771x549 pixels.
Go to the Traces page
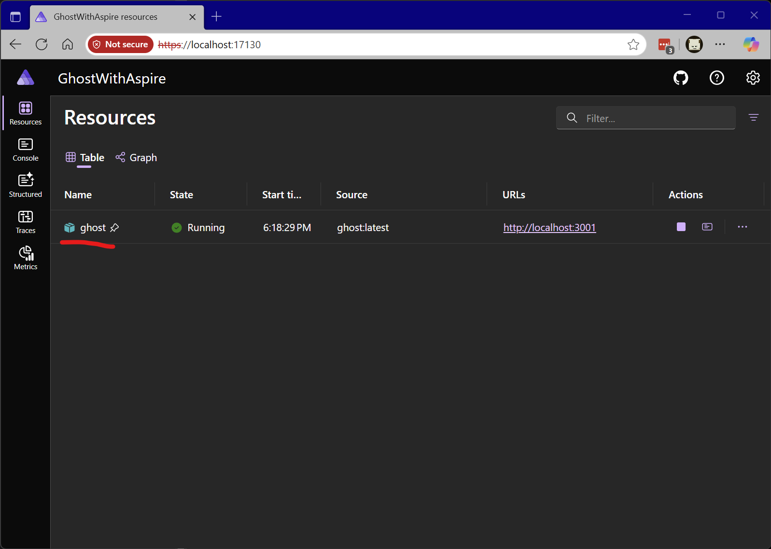(x=26, y=222)
